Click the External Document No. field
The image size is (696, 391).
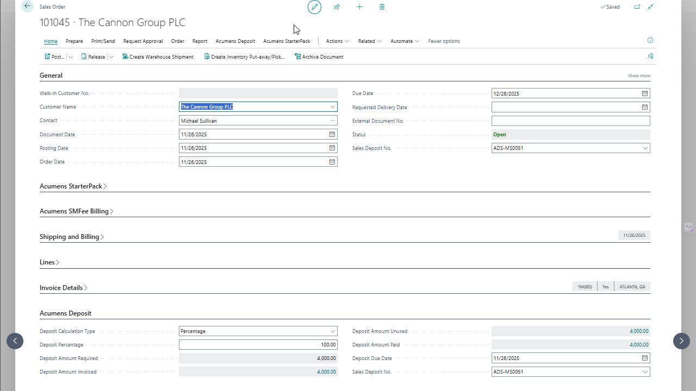coord(570,121)
